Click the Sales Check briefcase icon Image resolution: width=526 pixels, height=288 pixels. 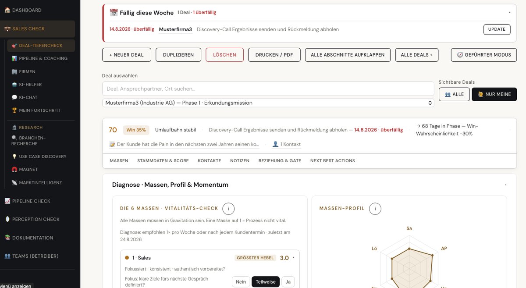7,29
